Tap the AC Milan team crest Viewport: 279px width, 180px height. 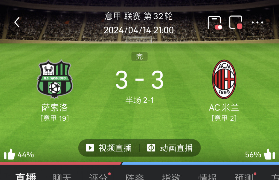click(224, 79)
